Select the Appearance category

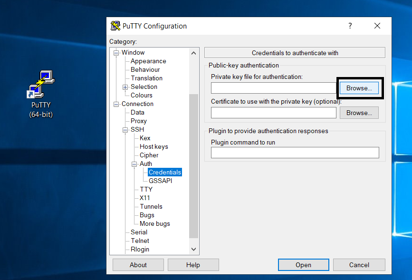(148, 61)
